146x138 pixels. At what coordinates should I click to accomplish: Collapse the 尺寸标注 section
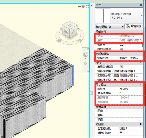pos(141,84)
